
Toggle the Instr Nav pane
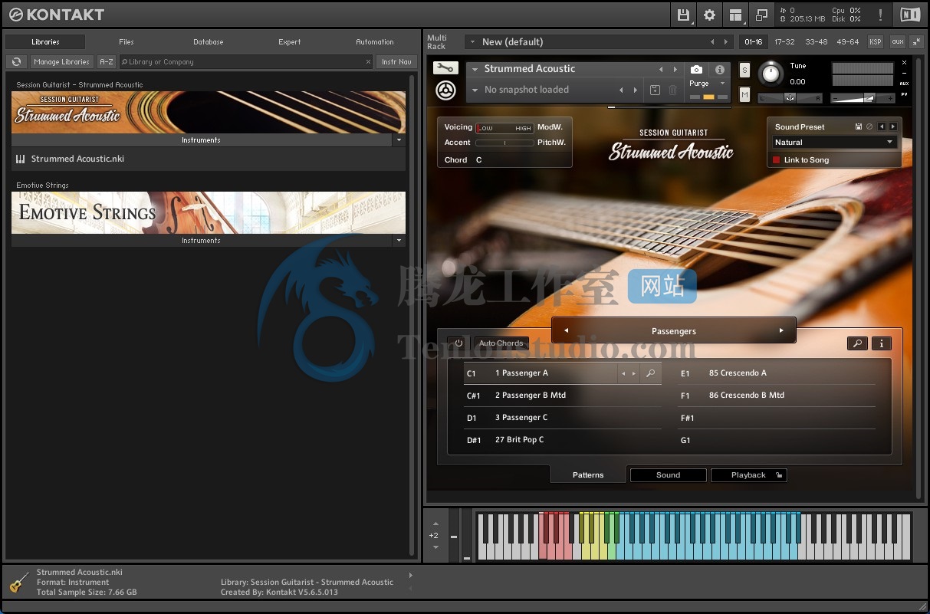396,62
